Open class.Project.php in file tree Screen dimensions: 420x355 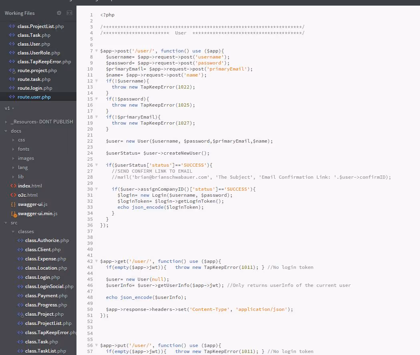(x=44, y=314)
